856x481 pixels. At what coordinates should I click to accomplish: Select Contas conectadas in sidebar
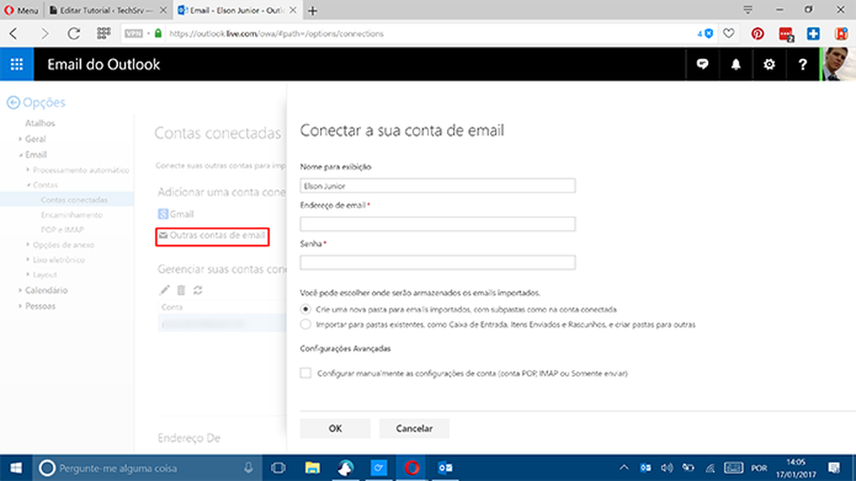click(x=74, y=200)
